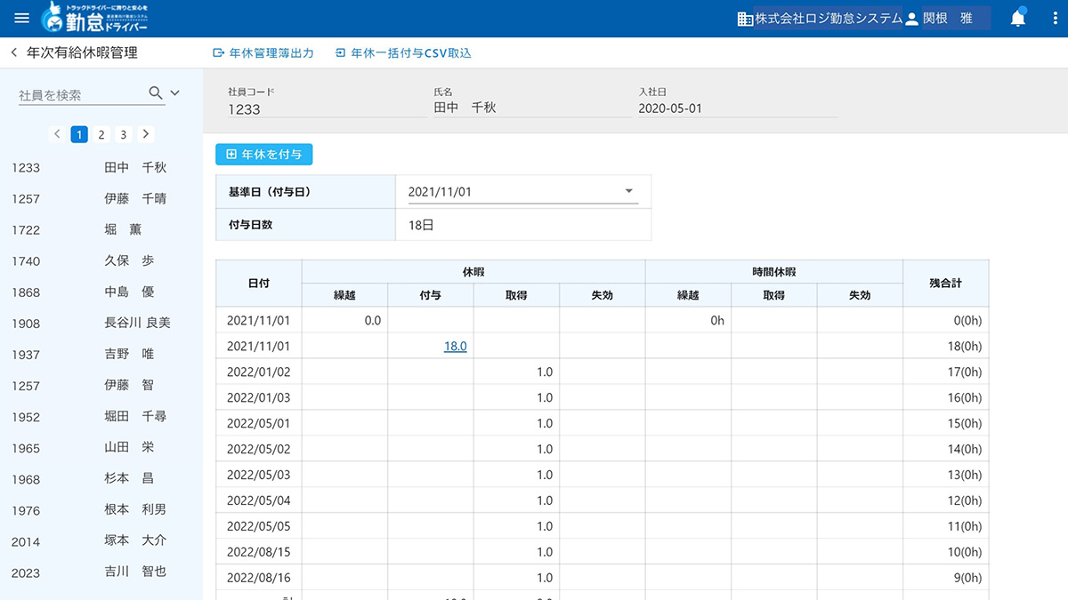Open the 18.0 granted days link
Screen dimensions: 1068x600
pyautogui.click(x=455, y=347)
